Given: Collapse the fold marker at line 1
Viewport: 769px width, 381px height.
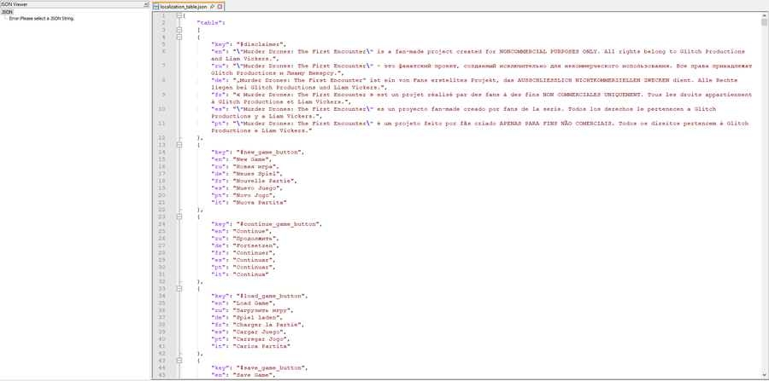Looking at the screenshot, I should (x=179, y=15).
